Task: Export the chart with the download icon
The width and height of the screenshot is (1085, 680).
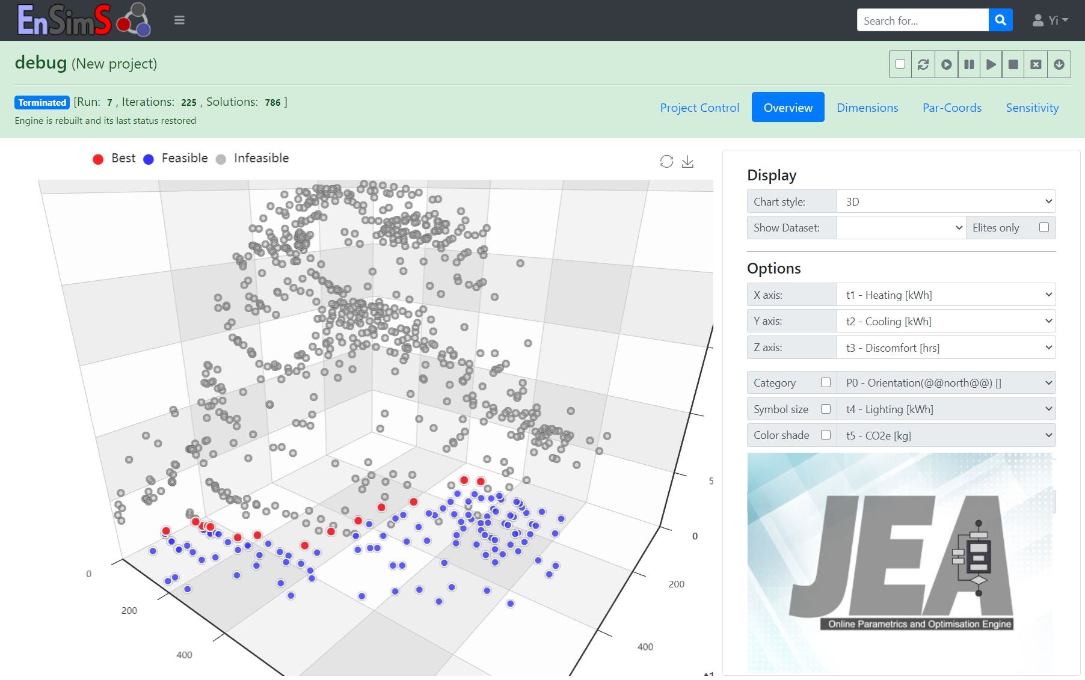Action: tap(688, 161)
